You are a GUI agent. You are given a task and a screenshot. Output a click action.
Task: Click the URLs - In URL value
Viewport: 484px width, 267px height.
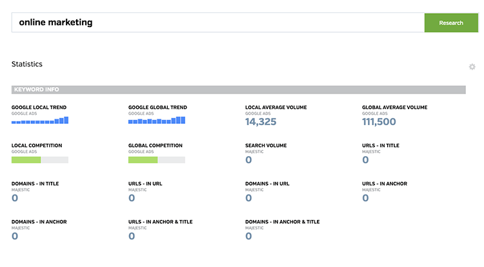132,198
